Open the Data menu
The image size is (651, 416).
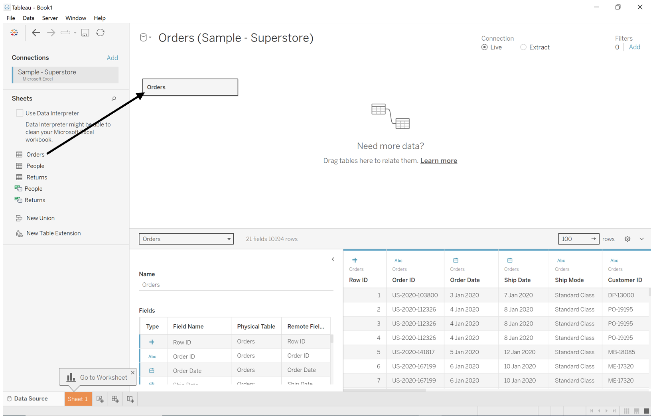click(x=28, y=18)
